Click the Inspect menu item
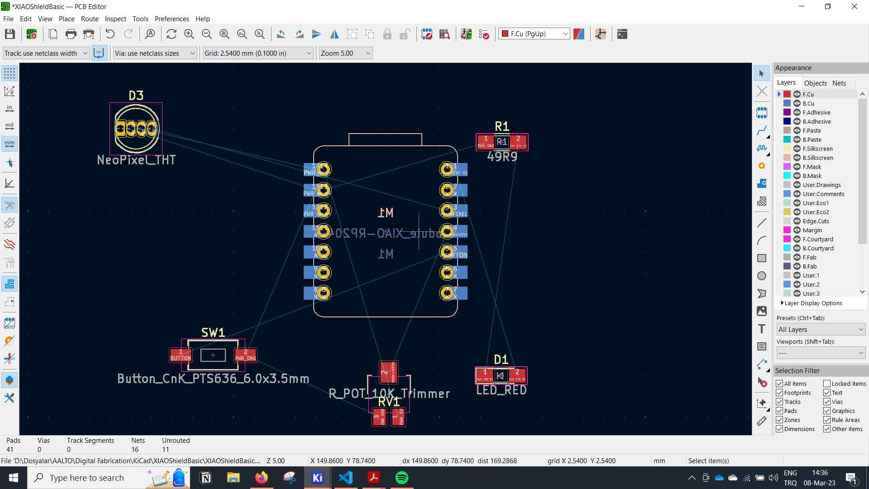Viewport: 869px width, 489px height. click(115, 19)
